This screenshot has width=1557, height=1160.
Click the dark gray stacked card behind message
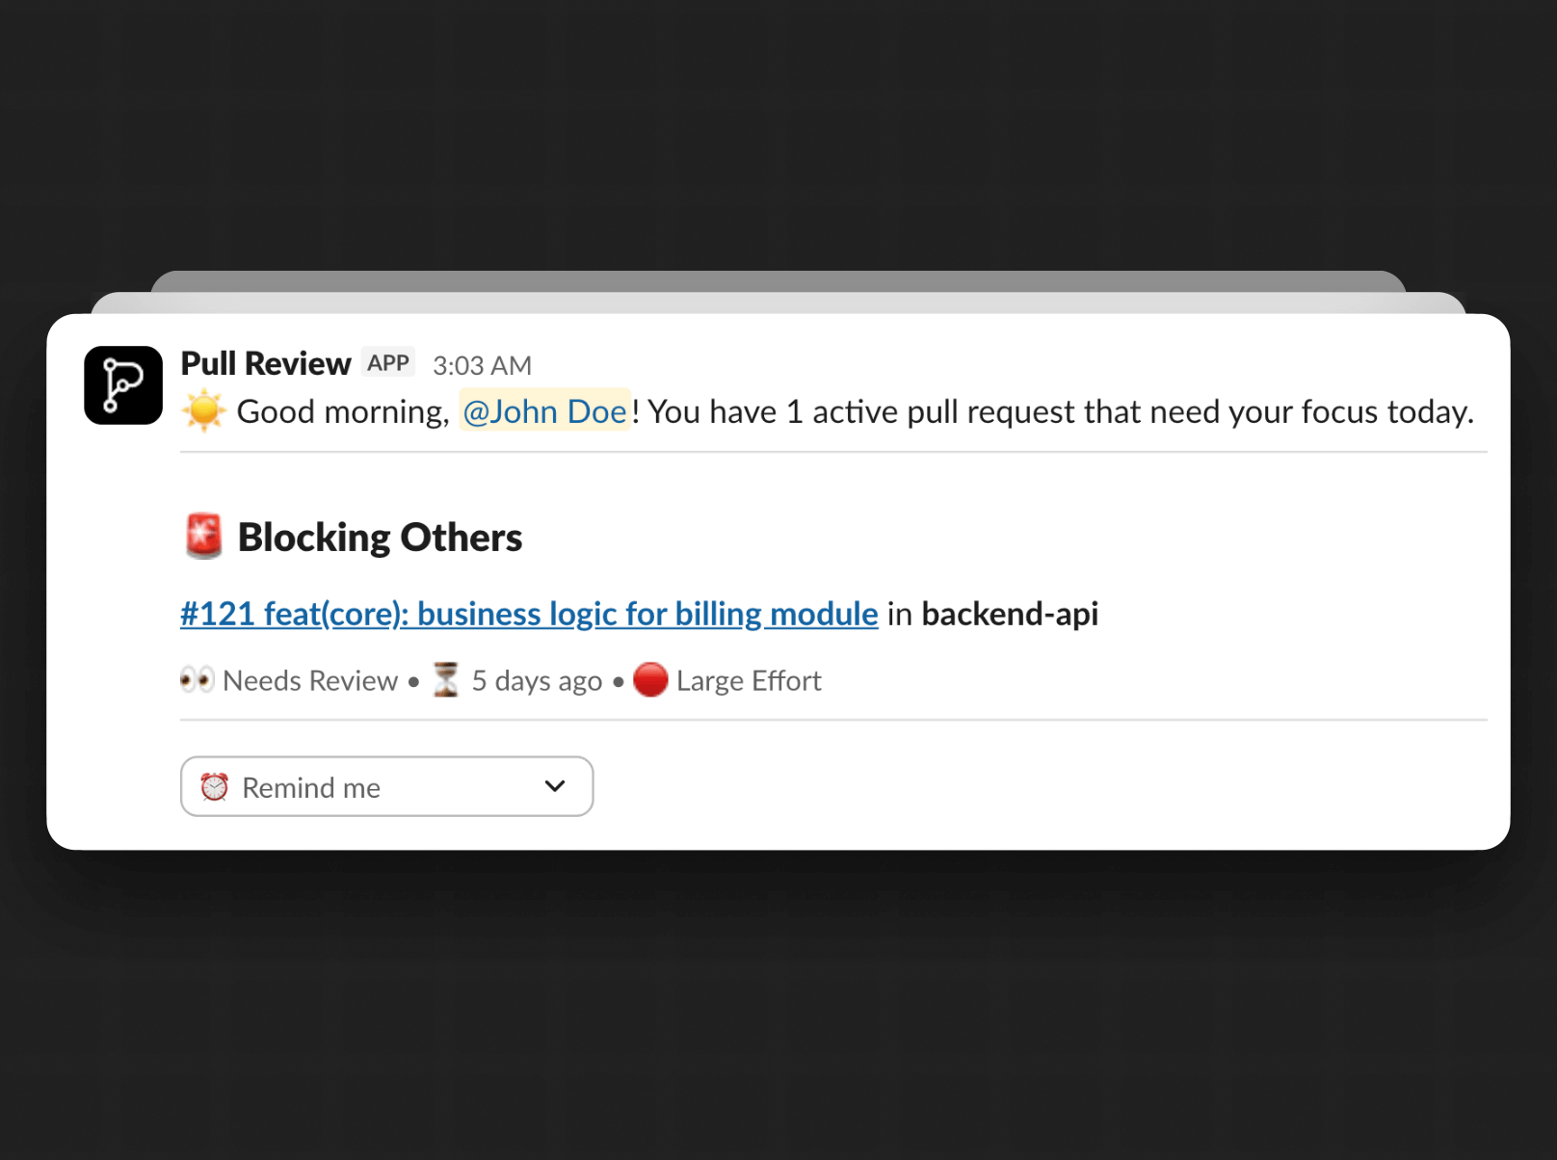778,280
